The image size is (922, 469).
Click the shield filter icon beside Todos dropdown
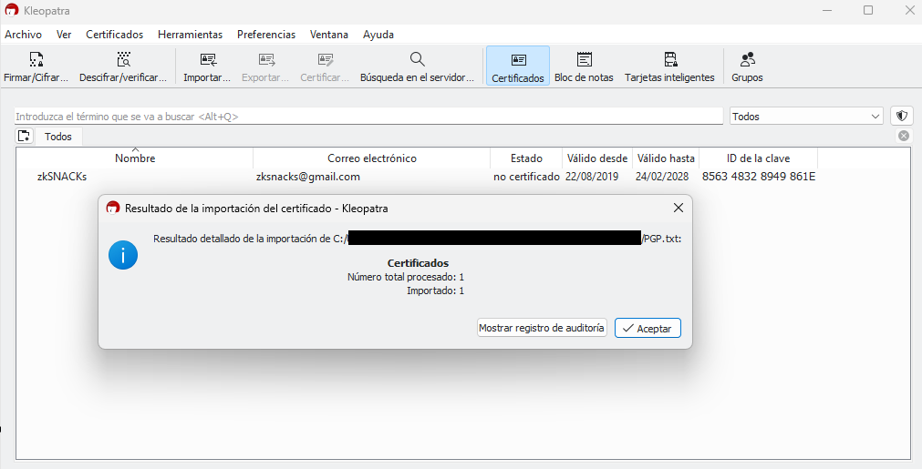(x=902, y=117)
